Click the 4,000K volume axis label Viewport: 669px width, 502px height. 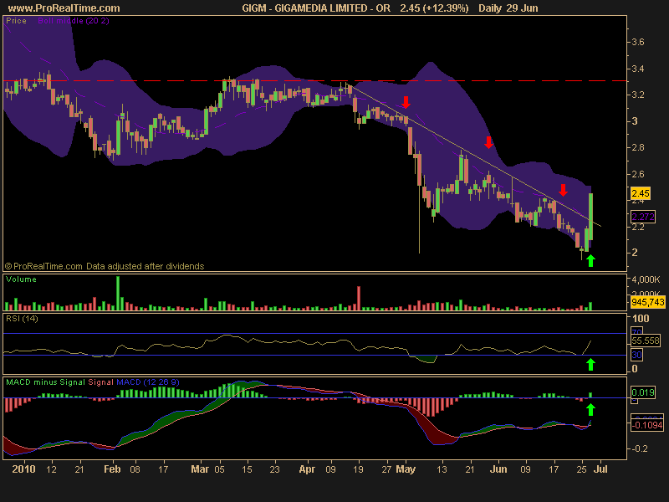646,279
